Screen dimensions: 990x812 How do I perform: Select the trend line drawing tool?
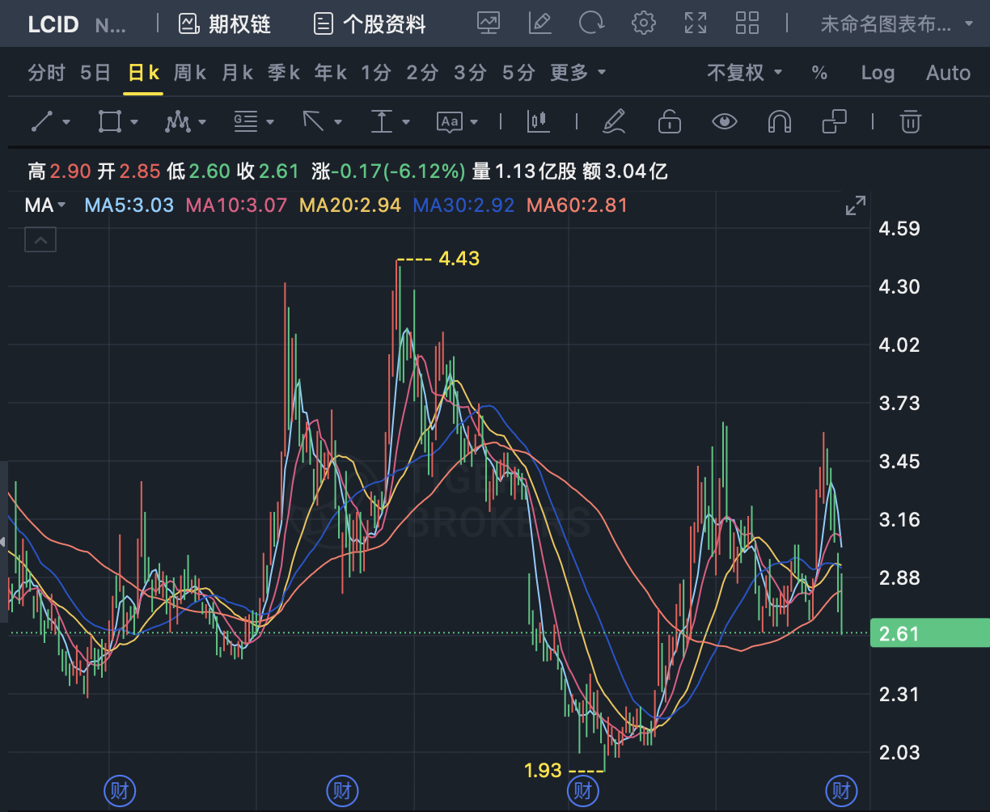(x=42, y=122)
